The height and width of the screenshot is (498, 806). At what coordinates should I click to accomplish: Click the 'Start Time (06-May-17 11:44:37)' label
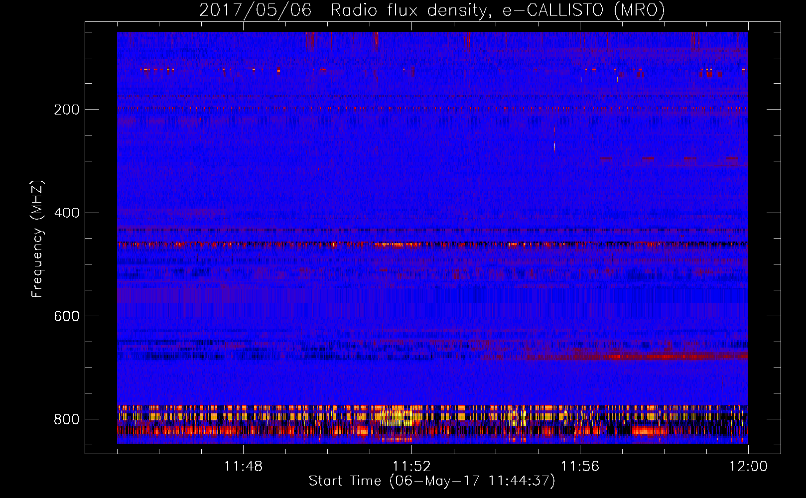point(431,481)
